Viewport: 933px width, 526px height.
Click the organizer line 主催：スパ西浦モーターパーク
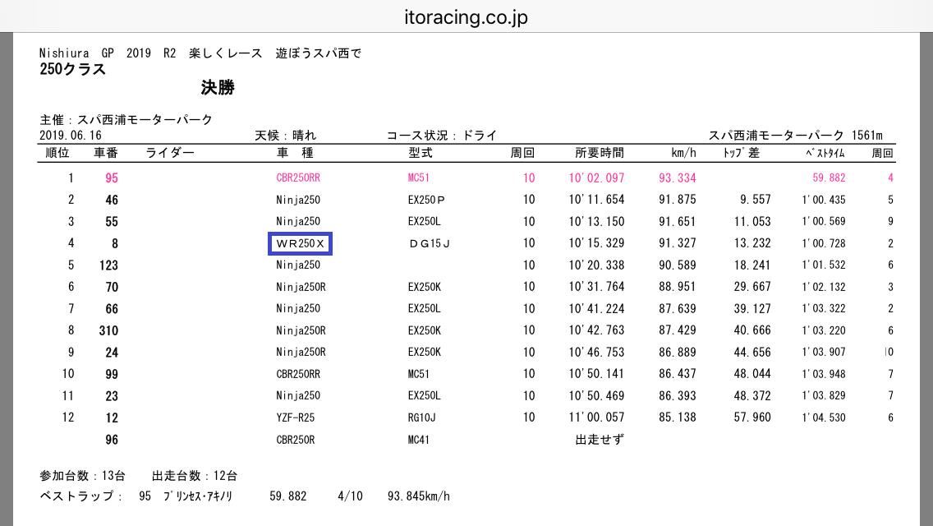click(126, 120)
